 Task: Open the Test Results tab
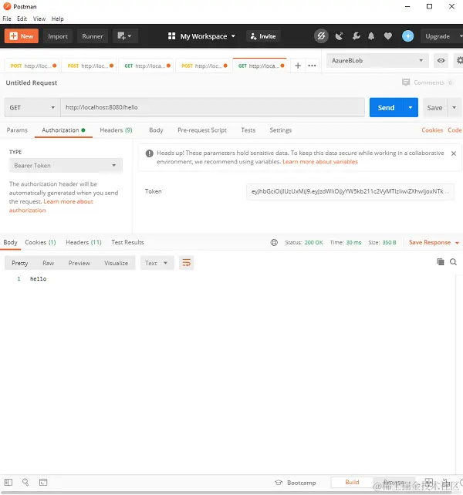pos(127,242)
